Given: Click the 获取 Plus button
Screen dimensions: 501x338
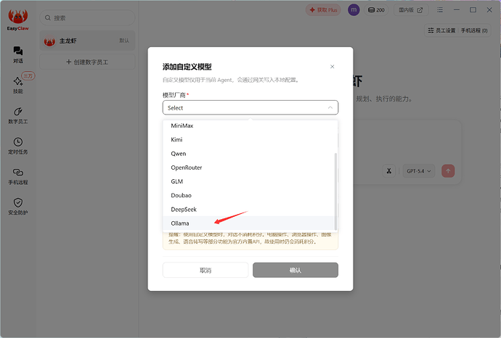Looking at the screenshot, I should click(323, 10).
